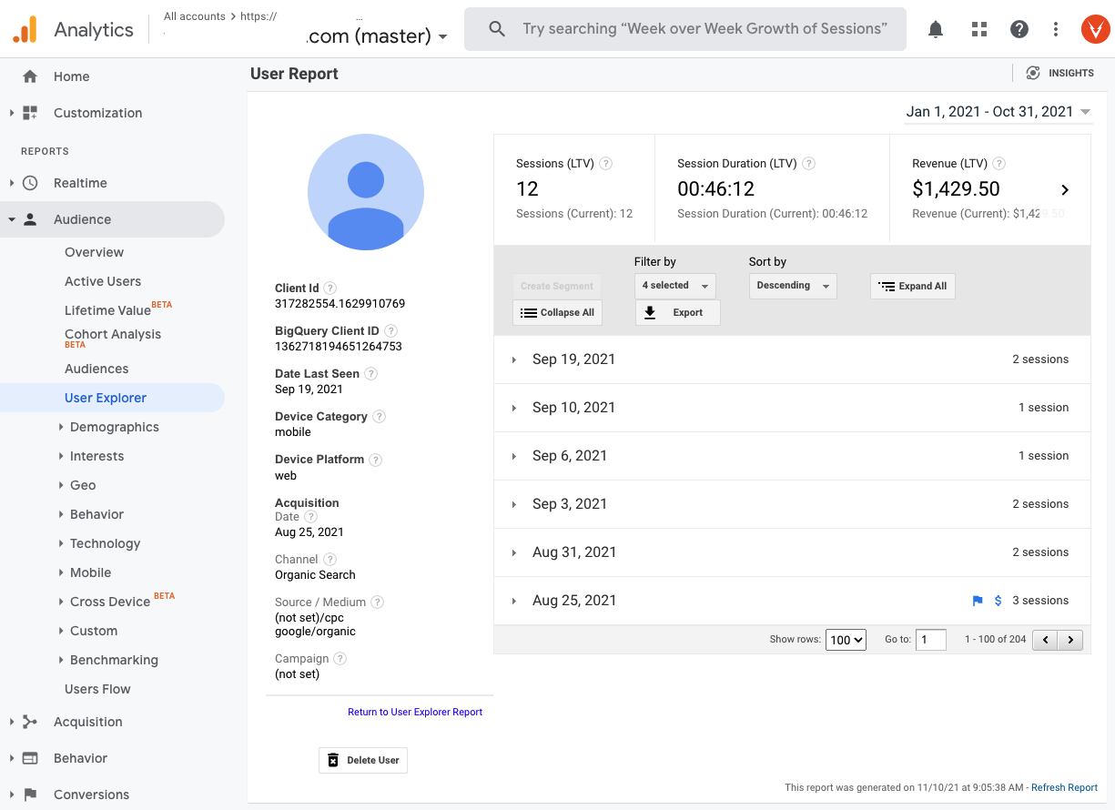This screenshot has height=810, width=1115.
Task: Click the dollar icon on Aug 25 row
Action: tap(998, 601)
